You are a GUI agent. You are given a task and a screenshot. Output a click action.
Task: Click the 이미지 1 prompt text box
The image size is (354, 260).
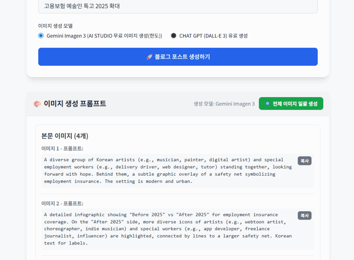pos(168,170)
